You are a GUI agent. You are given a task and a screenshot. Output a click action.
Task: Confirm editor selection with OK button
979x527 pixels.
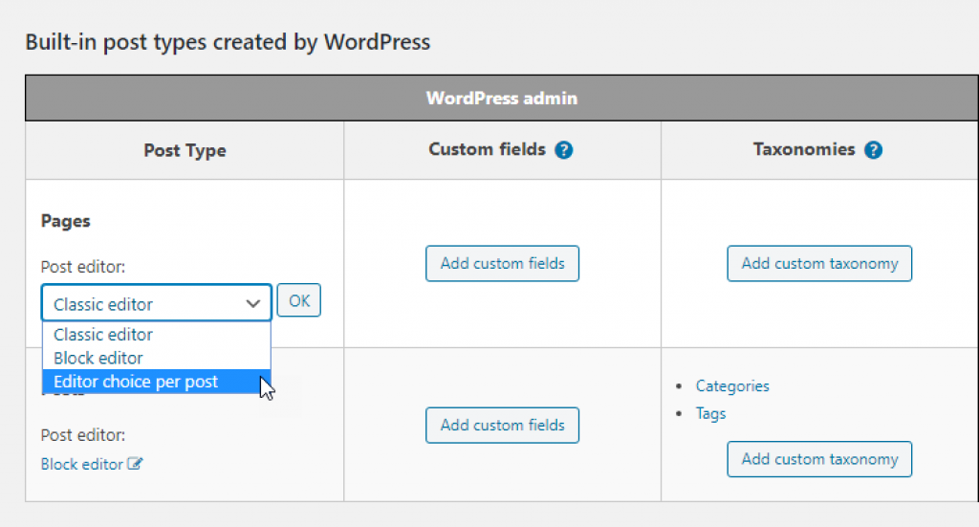[299, 300]
